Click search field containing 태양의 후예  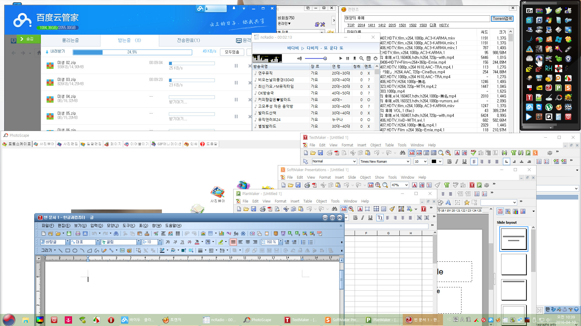(x=417, y=19)
